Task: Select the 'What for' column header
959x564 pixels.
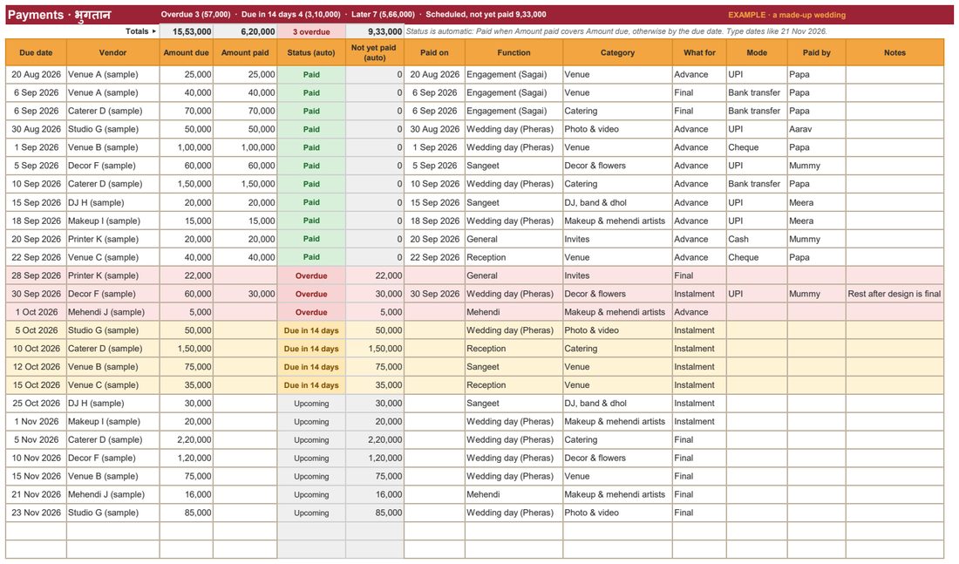Action: (700, 52)
